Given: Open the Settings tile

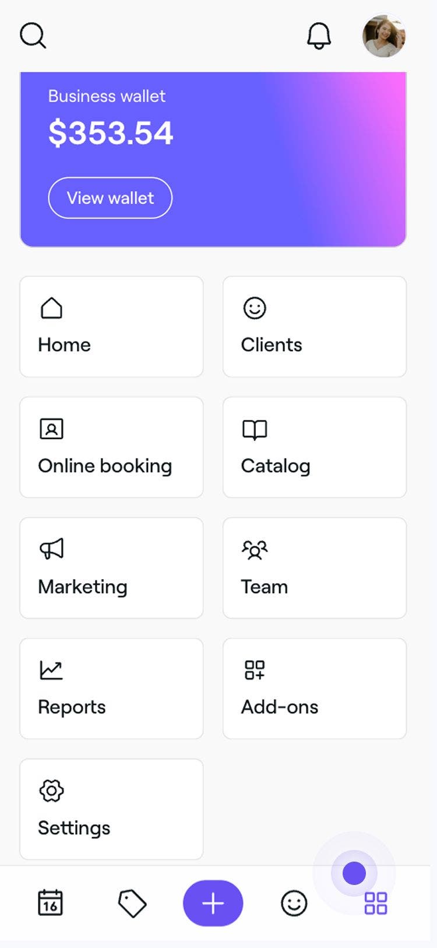Looking at the screenshot, I should click(x=111, y=809).
